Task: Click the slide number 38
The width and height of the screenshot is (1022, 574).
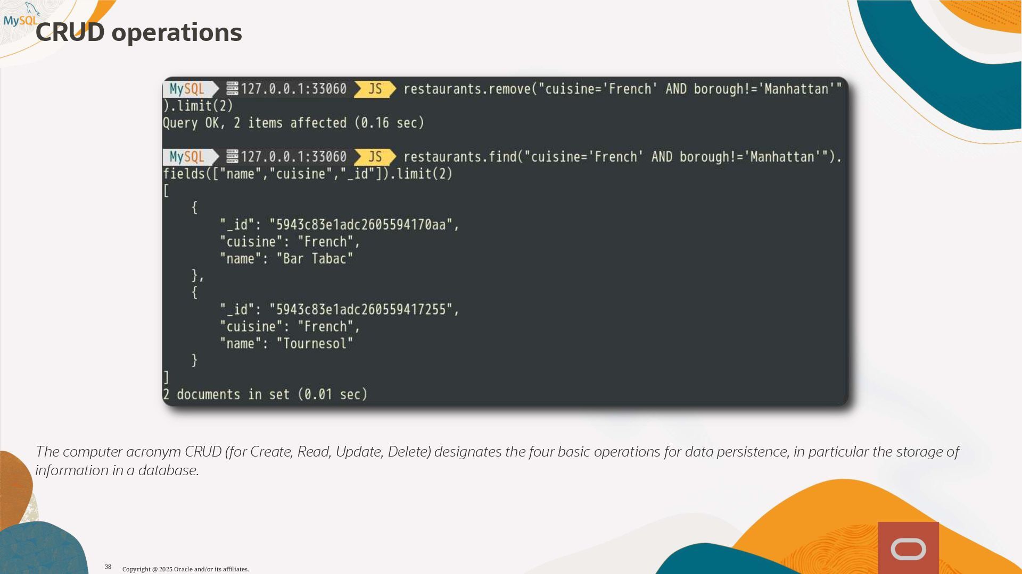Action: point(108,567)
